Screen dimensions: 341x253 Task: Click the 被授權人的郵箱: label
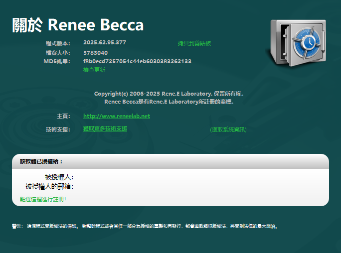coord(49,187)
